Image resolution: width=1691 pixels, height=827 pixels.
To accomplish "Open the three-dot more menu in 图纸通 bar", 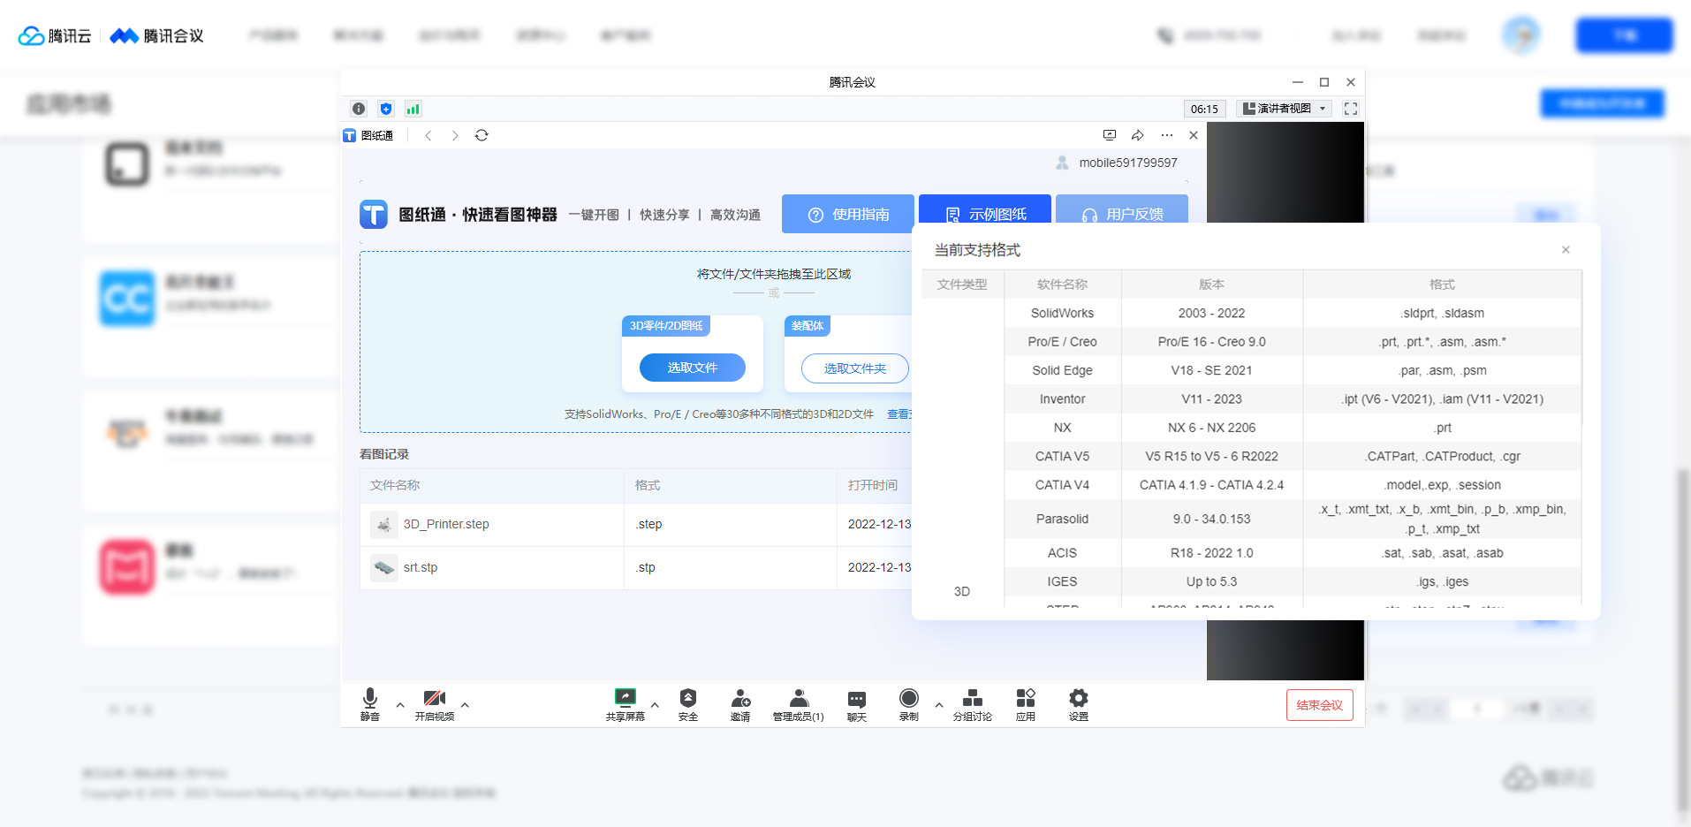I will pos(1167,135).
